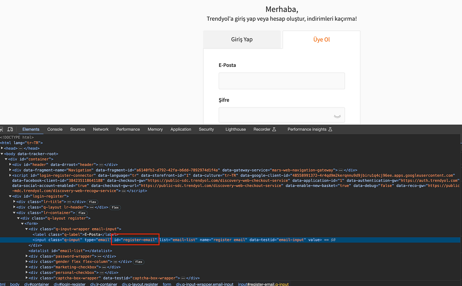Viewport: 462px width, 286px height.
Task: Click div#login-register in breadcrumb bar
Action: 70,284
